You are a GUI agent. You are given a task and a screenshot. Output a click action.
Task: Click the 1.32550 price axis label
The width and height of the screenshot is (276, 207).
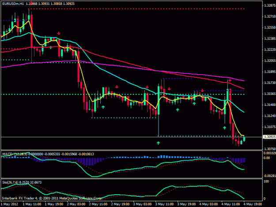(x=270, y=28)
